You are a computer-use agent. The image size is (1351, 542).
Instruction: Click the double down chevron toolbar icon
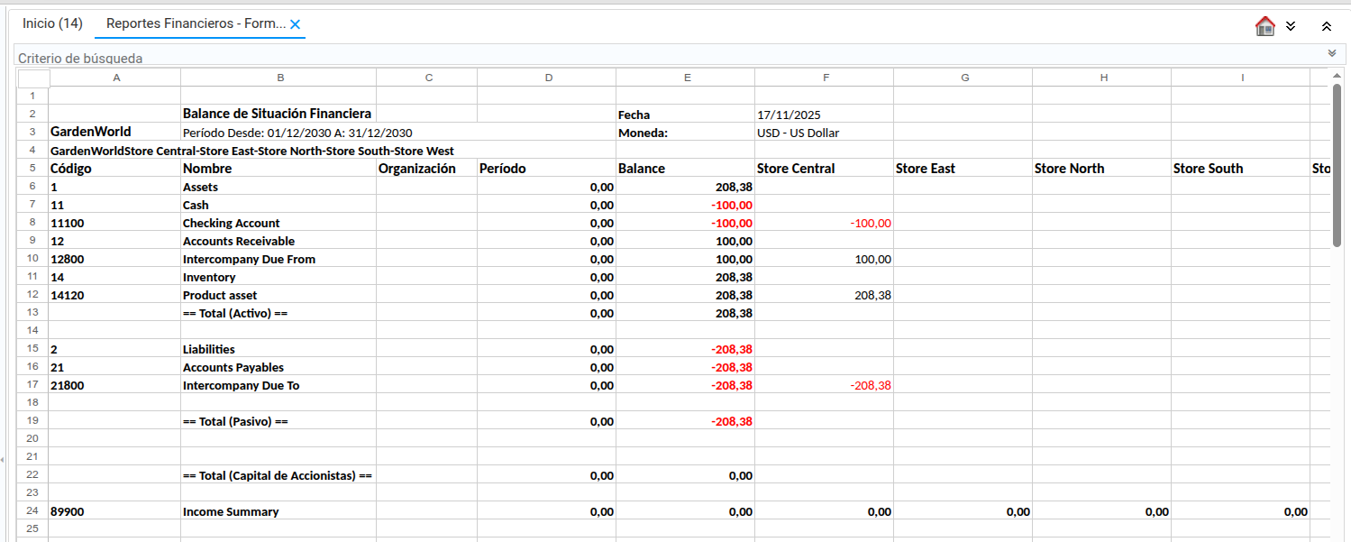(1291, 25)
